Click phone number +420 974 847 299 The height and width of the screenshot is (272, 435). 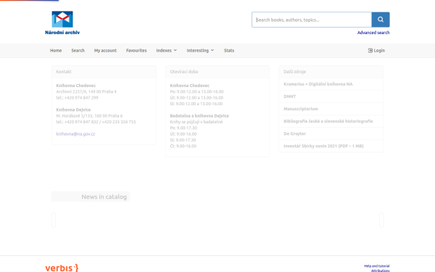point(81,98)
